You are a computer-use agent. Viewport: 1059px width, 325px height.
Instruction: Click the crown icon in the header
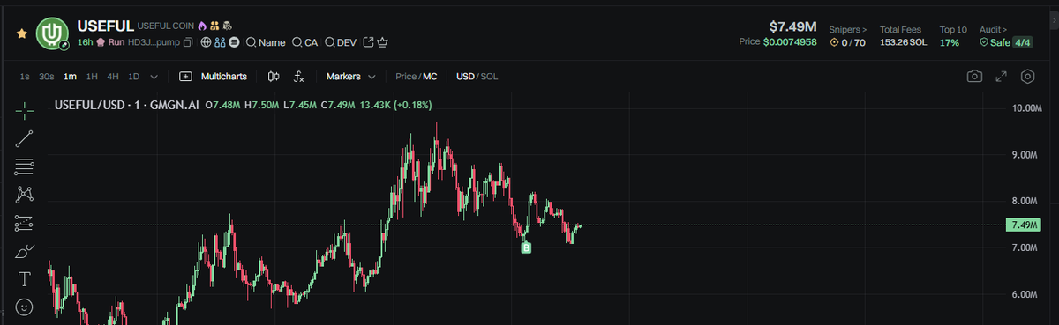point(383,41)
